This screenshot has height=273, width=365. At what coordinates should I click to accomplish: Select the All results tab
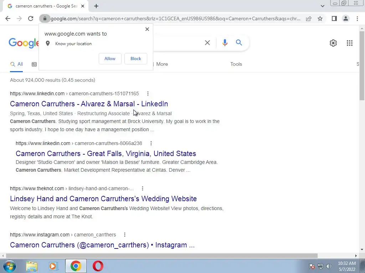point(16,64)
